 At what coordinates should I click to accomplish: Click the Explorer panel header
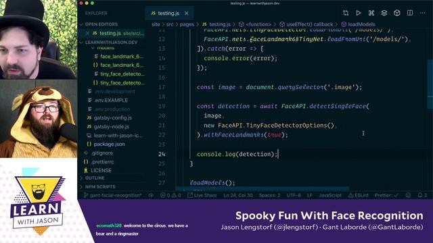pos(96,13)
